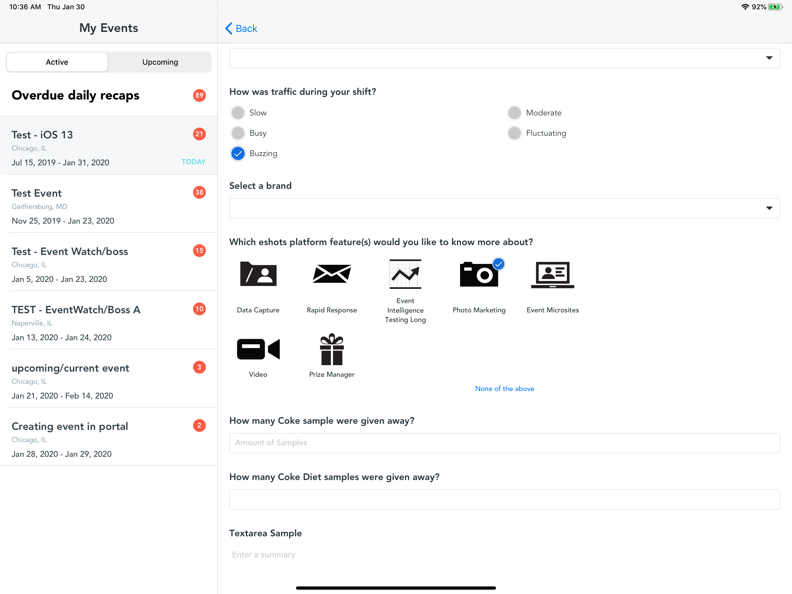Open the upcoming/current event entry
Screen dimensions: 792x594
109,379
